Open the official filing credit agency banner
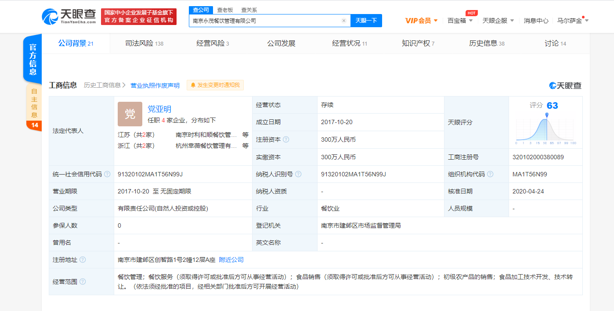Screen dimensions: 614x311 click(x=139, y=17)
